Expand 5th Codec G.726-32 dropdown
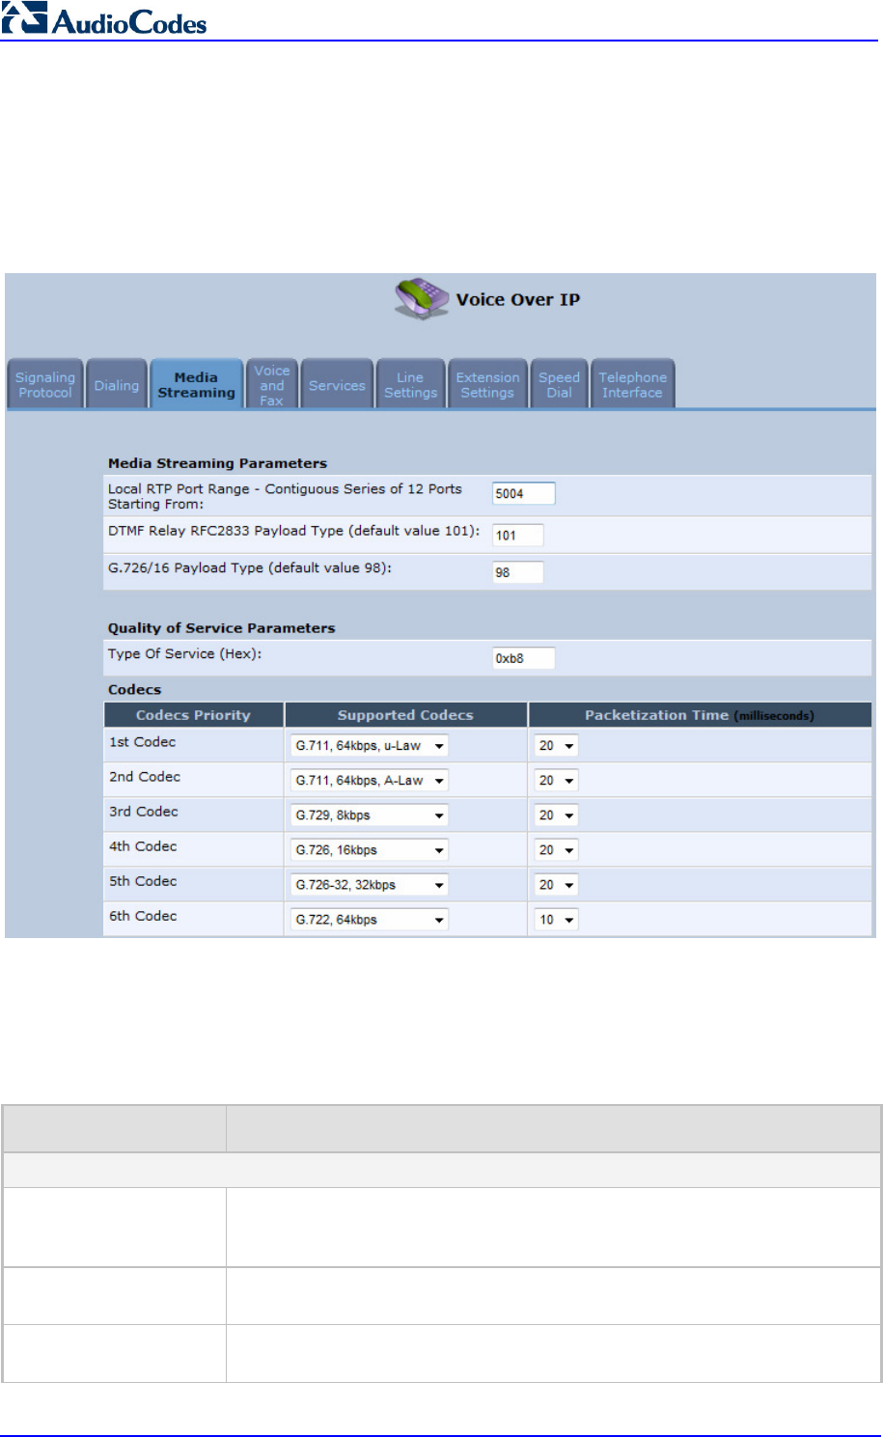The image size is (883, 1437). 370,885
